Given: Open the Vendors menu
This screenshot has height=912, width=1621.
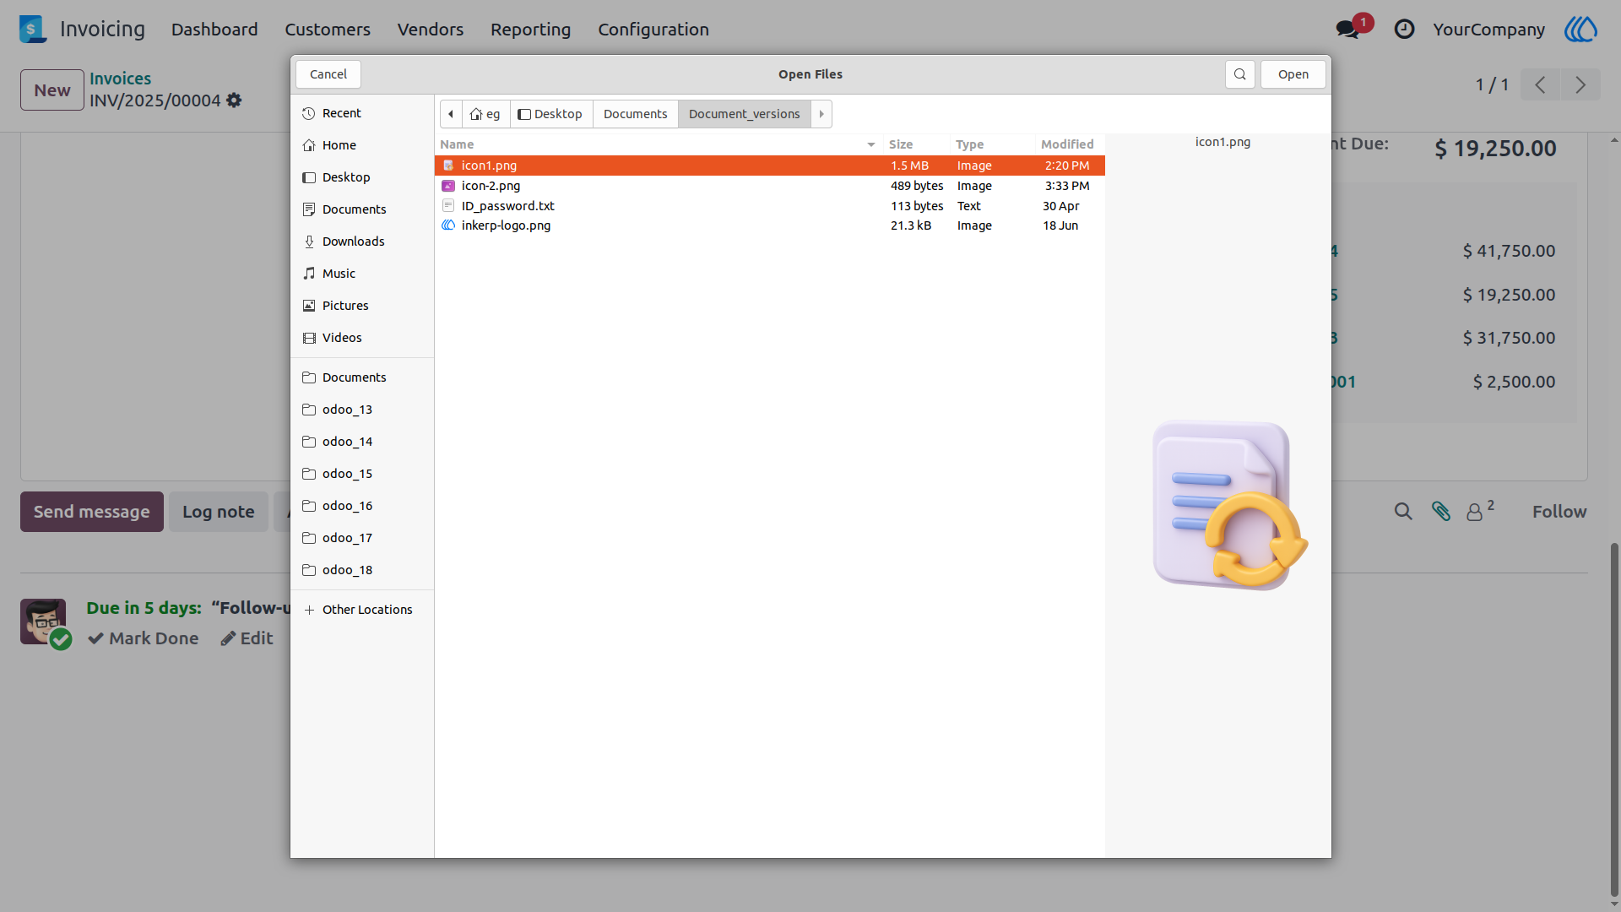Looking at the screenshot, I should point(431,30).
